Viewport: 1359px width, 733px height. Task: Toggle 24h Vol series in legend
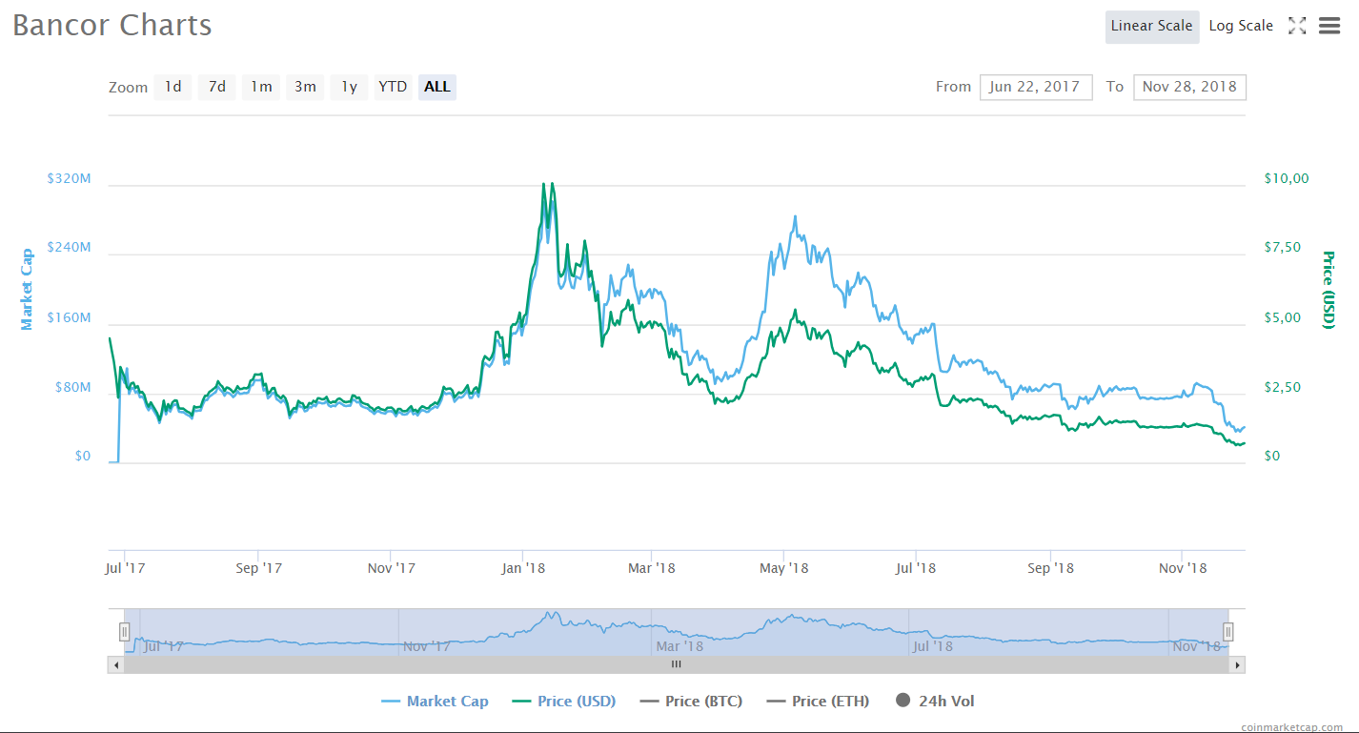click(x=935, y=702)
